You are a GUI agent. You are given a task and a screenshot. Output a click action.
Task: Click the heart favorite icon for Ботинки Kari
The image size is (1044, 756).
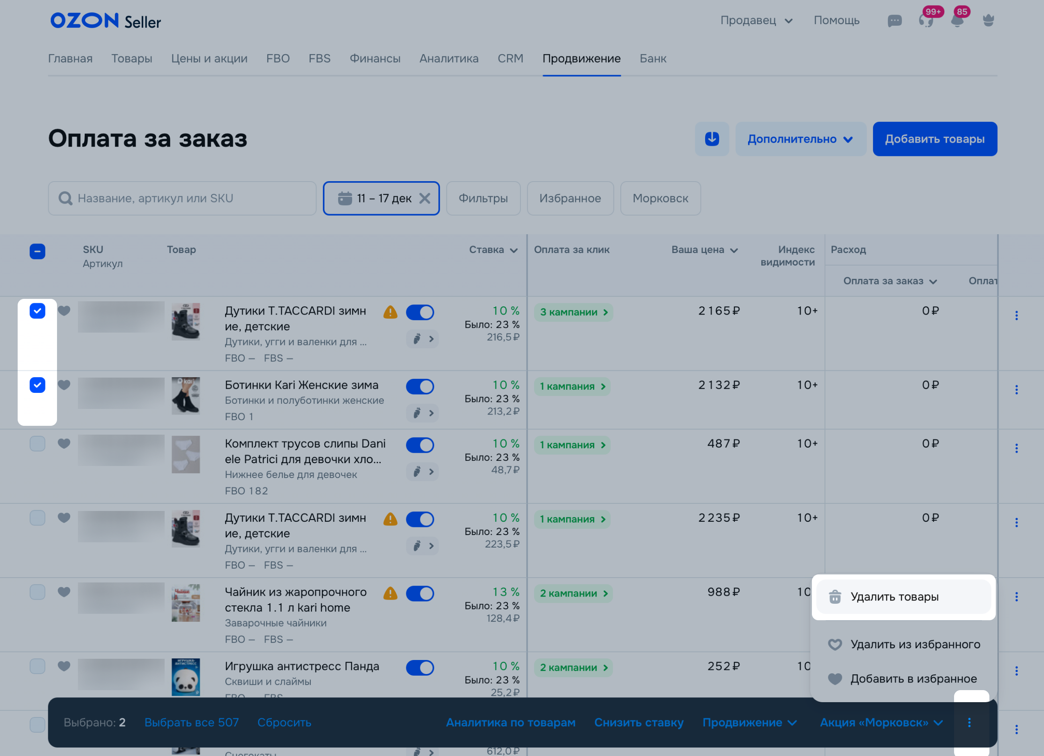[64, 385]
